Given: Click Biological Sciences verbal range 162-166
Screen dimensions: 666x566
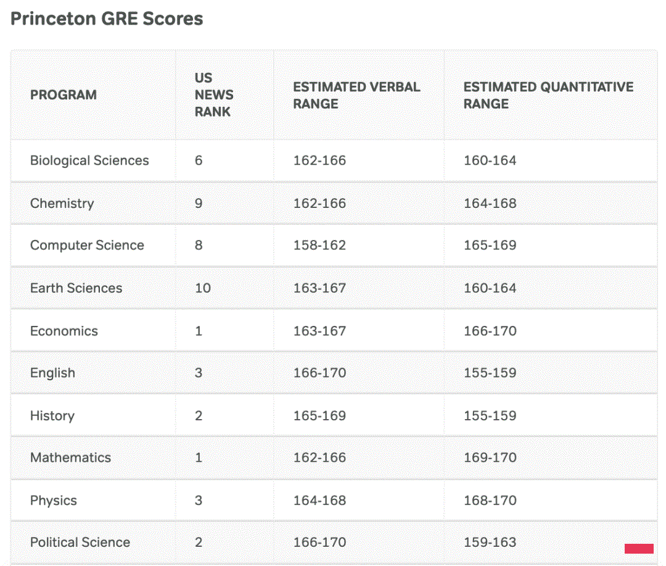Looking at the screenshot, I should pos(319,160).
